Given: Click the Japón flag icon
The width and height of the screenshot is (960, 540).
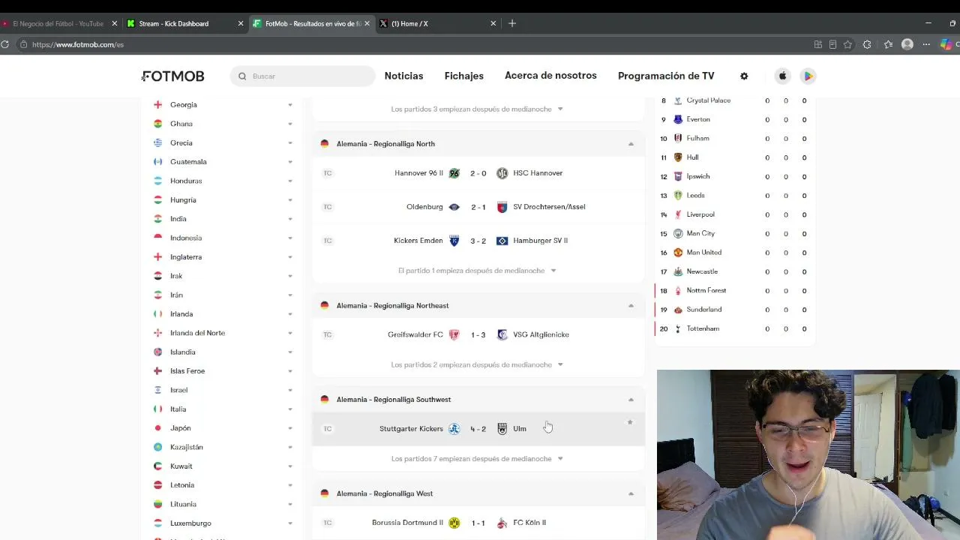Looking at the screenshot, I should (157, 428).
